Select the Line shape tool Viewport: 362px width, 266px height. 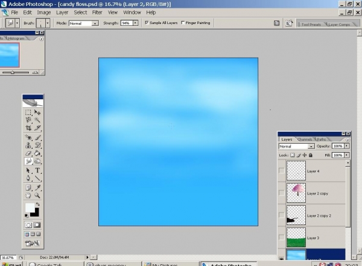click(37, 178)
